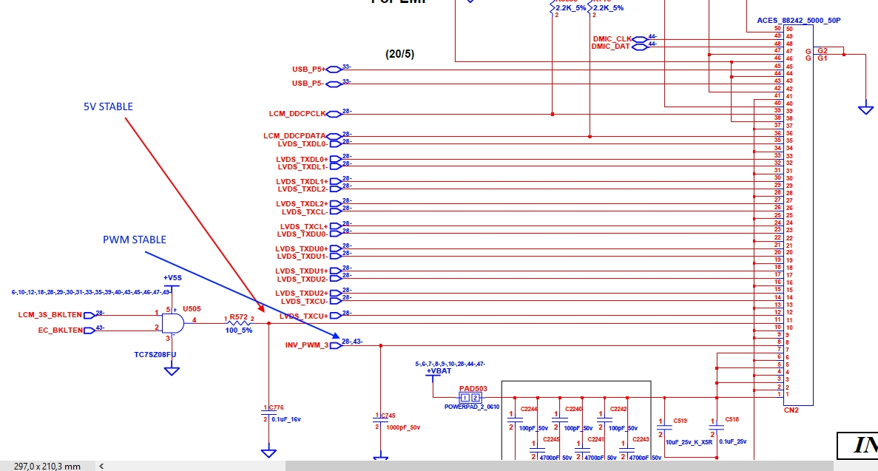
Task: Click the USB_P5+ net label
Action: point(308,70)
